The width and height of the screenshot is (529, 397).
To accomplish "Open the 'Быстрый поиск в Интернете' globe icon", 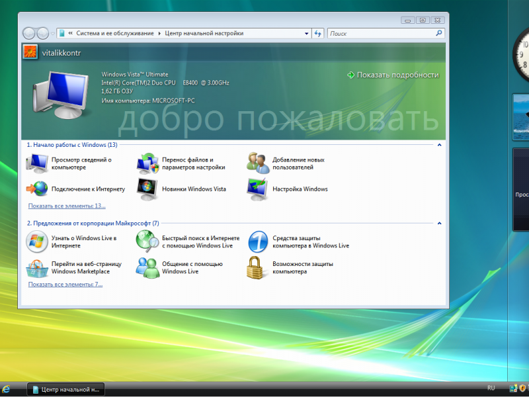I will click(x=147, y=241).
